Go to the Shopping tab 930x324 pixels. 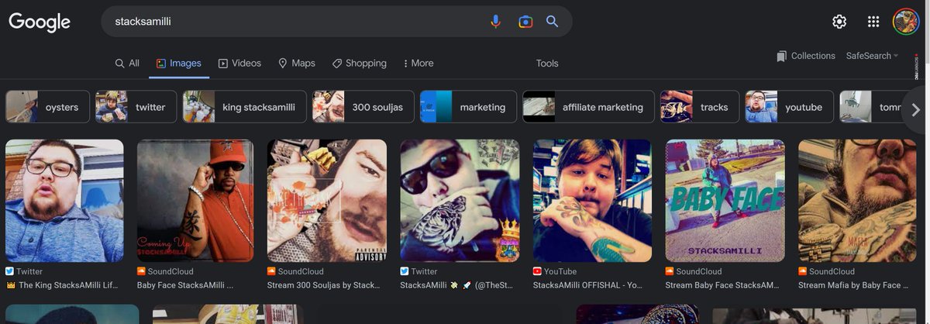(359, 64)
